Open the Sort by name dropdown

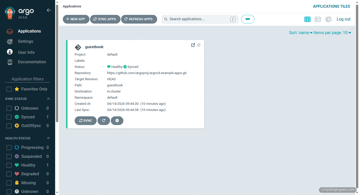coord(301,33)
